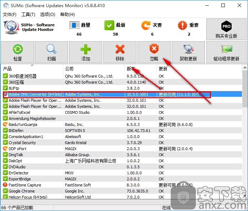The width and height of the screenshot is (248, 211).
Task: Click version 106.42.73.61 cell
Action: tap(139, 131)
